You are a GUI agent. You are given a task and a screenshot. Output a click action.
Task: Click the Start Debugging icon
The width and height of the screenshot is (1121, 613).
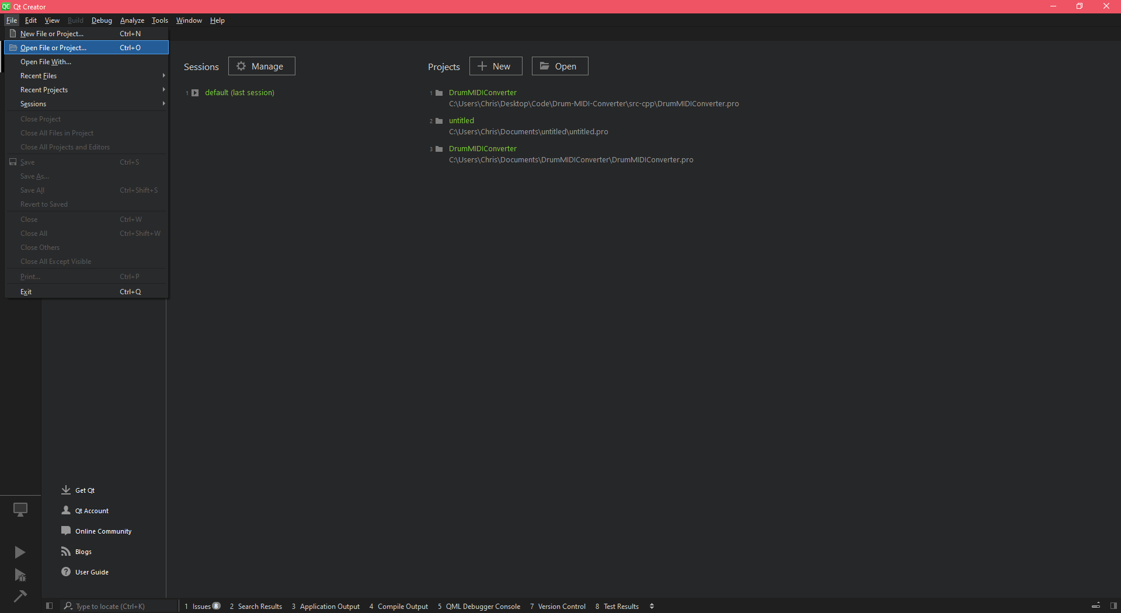click(x=20, y=575)
